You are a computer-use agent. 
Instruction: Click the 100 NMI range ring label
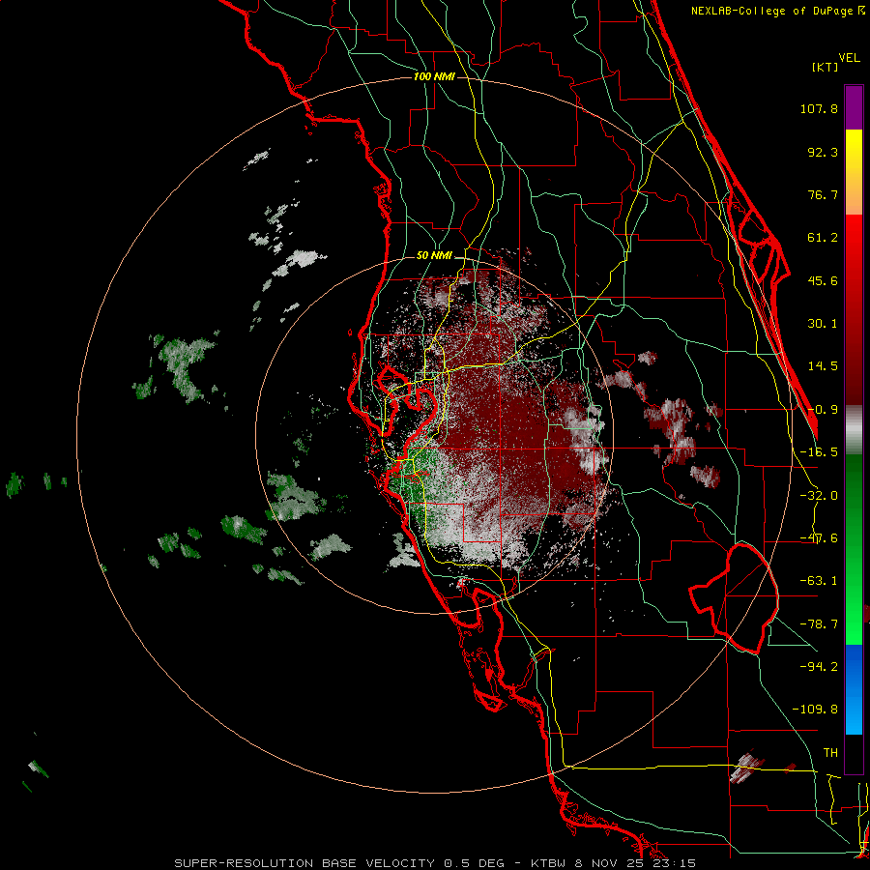tap(434, 76)
